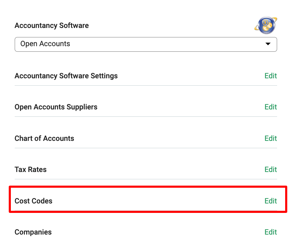Click the red highlighted Cost Codes row
This screenshot has height=244, width=296.
pos(148,199)
